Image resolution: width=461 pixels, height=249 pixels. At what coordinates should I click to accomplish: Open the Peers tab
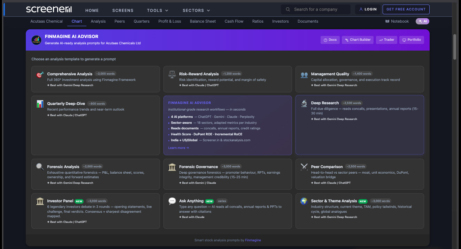120,21
